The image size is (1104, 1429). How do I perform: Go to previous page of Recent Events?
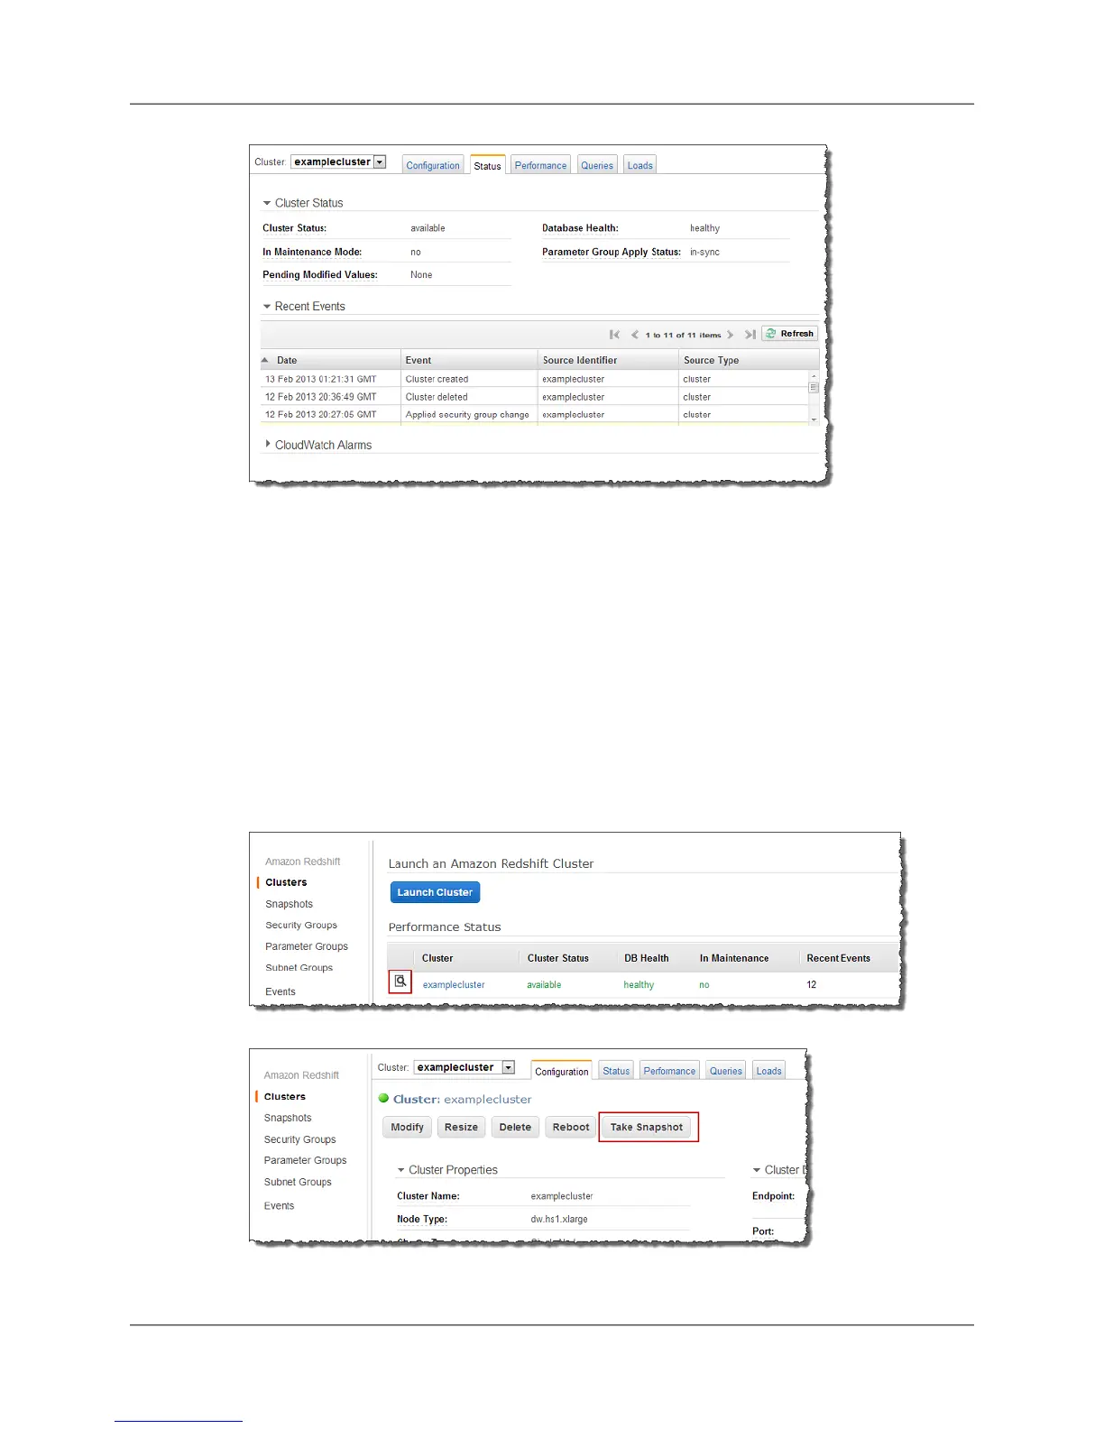[635, 335]
